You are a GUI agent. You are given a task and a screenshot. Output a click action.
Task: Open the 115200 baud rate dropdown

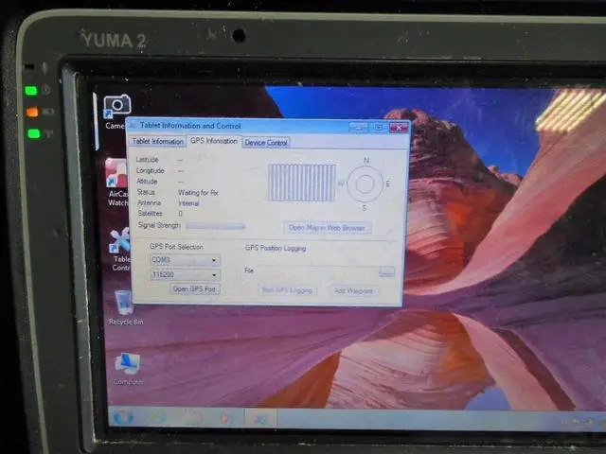click(x=185, y=274)
